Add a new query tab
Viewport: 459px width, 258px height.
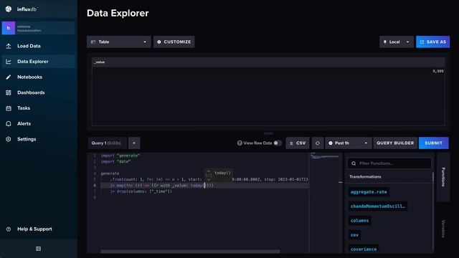(134, 143)
